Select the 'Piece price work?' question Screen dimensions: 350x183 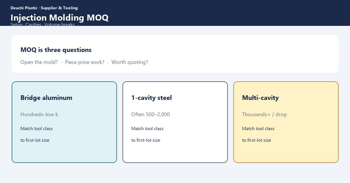(x=85, y=62)
